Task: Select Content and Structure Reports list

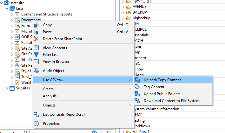Action: pos(47,14)
